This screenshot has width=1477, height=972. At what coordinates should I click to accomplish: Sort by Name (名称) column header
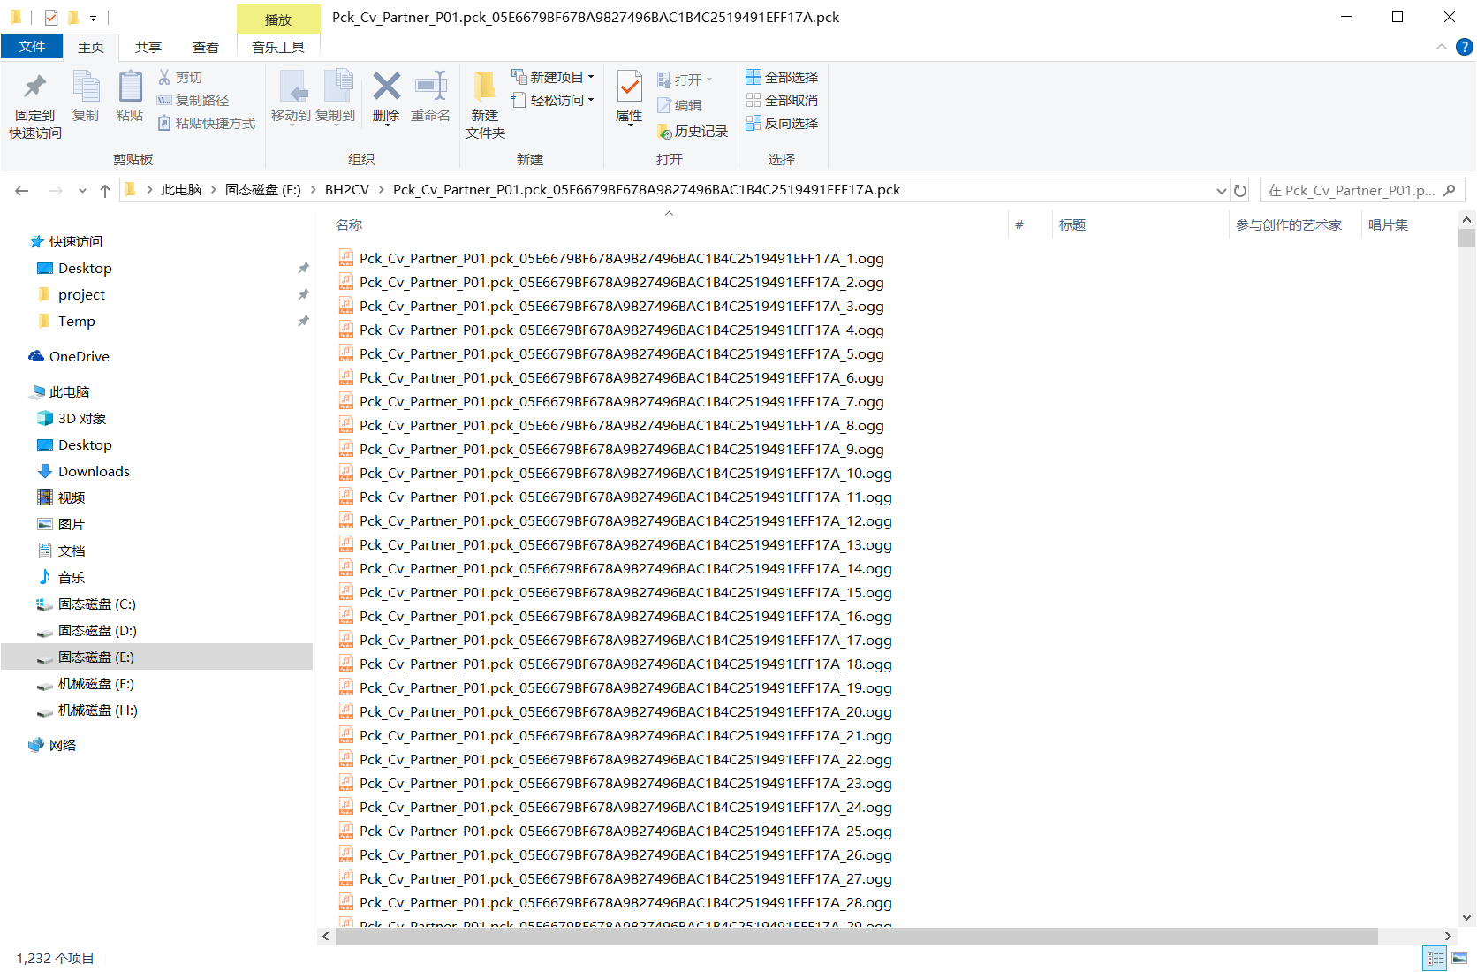coord(349,225)
